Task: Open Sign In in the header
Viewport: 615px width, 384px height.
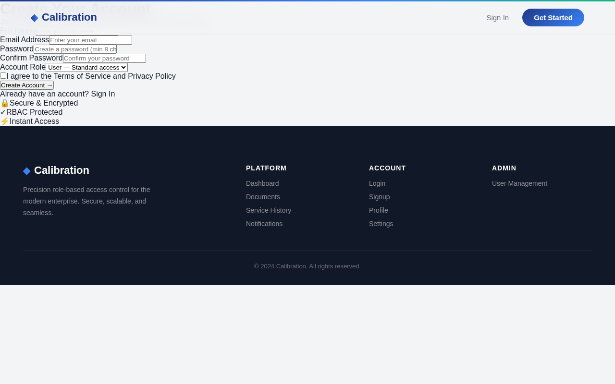Action: 497,18
